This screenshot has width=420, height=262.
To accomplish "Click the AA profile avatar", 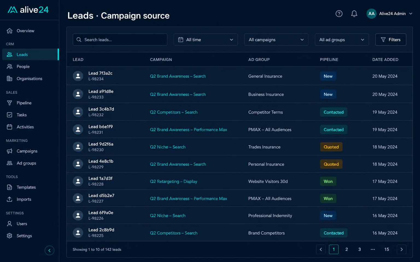I will pyautogui.click(x=371, y=14).
